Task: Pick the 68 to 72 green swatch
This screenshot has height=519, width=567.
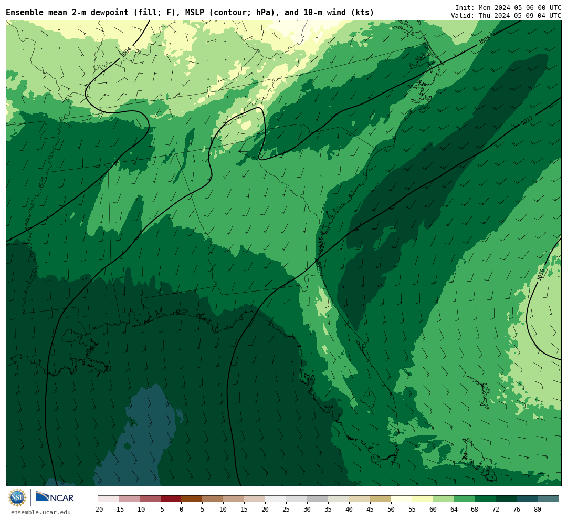Action: click(x=485, y=499)
